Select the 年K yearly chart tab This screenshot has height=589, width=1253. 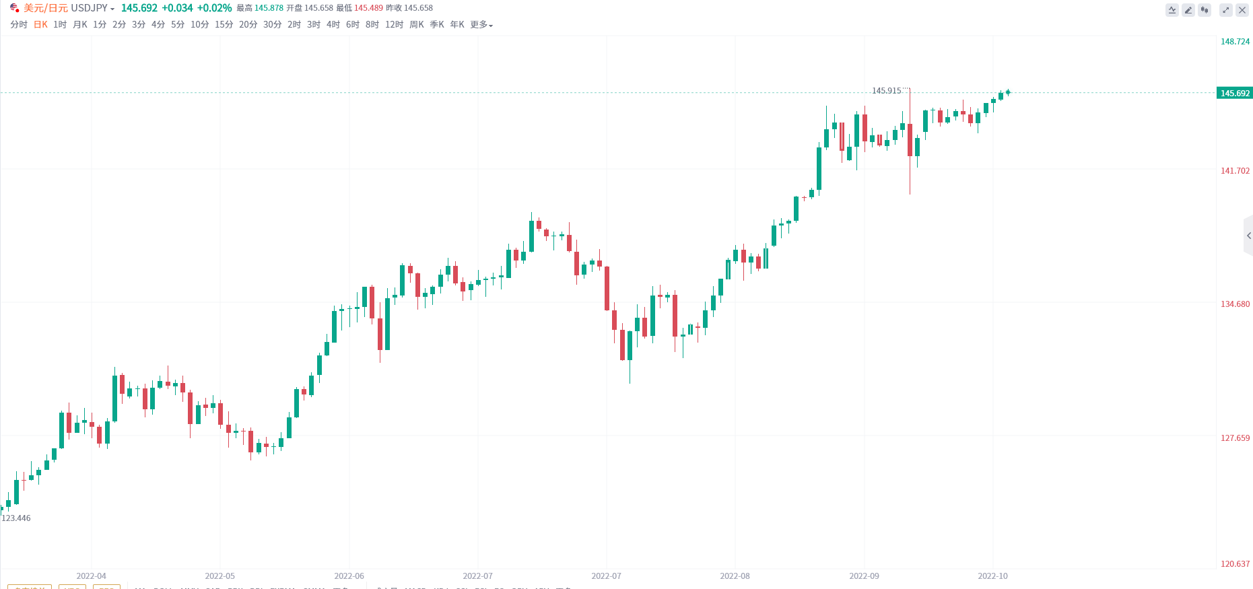coord(457,25)
